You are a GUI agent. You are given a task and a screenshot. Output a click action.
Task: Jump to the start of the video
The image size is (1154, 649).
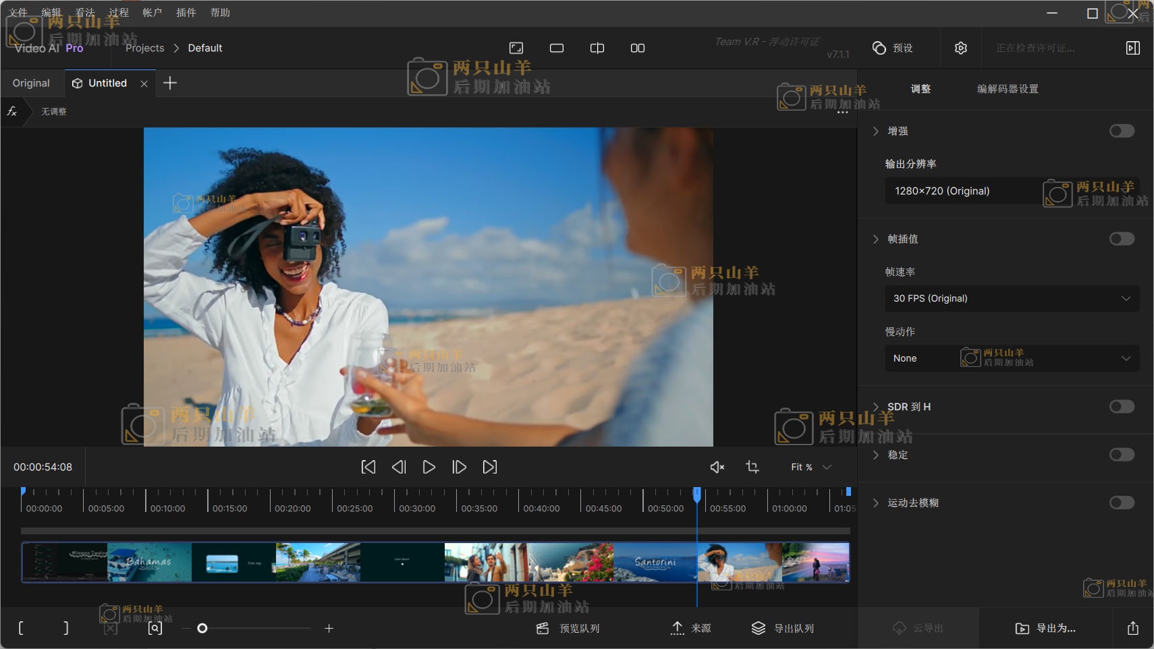click(x=368, y=467)
